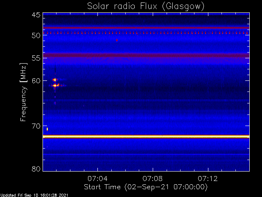Click the bright burst spot near 61 MHz
Screen dimensions: 262x197
(x=55, y=85)
